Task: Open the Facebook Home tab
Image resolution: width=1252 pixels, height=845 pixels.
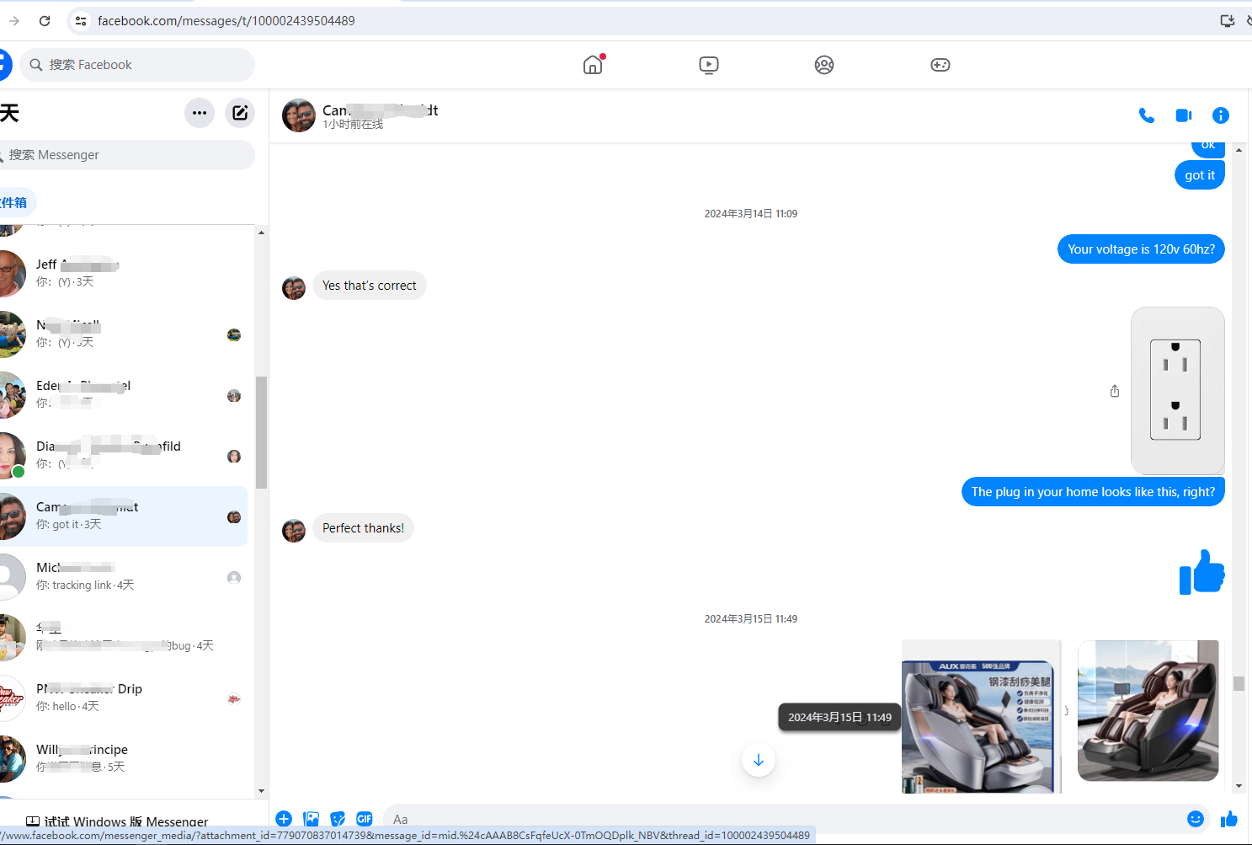Action: click(x=593, y=65)
